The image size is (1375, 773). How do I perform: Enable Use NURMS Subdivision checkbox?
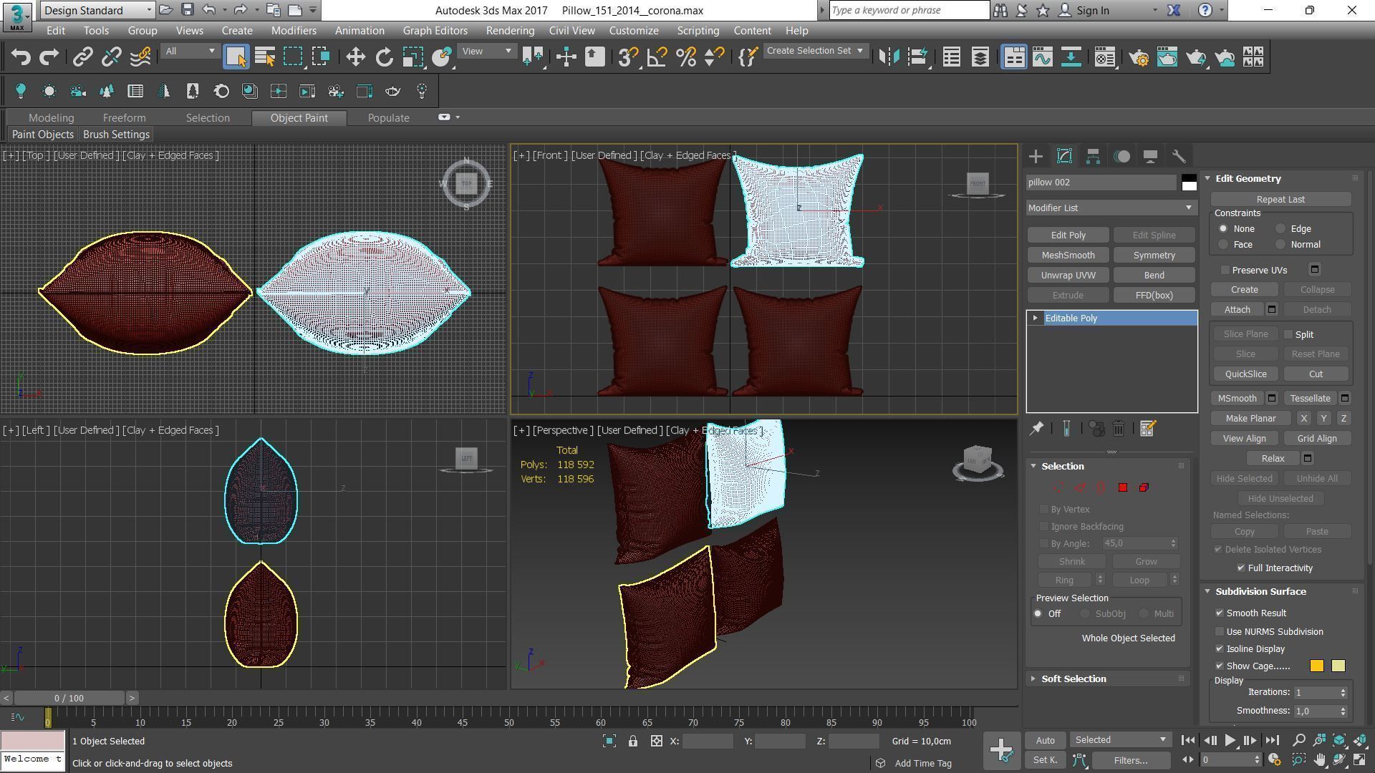(1220, 632)
